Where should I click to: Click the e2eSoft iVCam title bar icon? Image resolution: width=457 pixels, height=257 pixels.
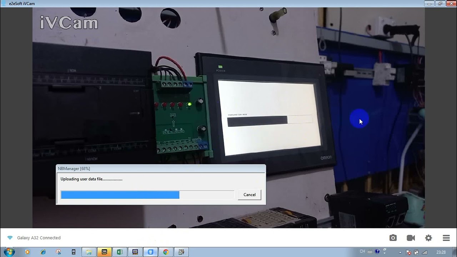pyautogui.click(x=4, y=4)
